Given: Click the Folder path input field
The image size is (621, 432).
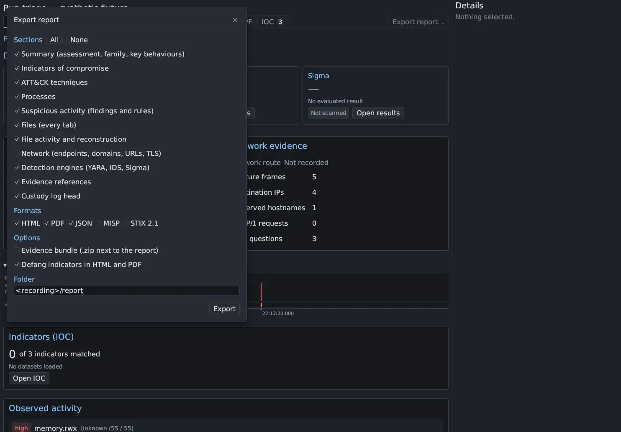Looking at the screenshot, I should (x=127, y=291).
